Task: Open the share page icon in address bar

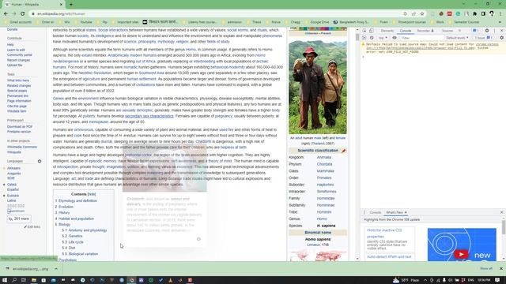Action: point(413,14)
